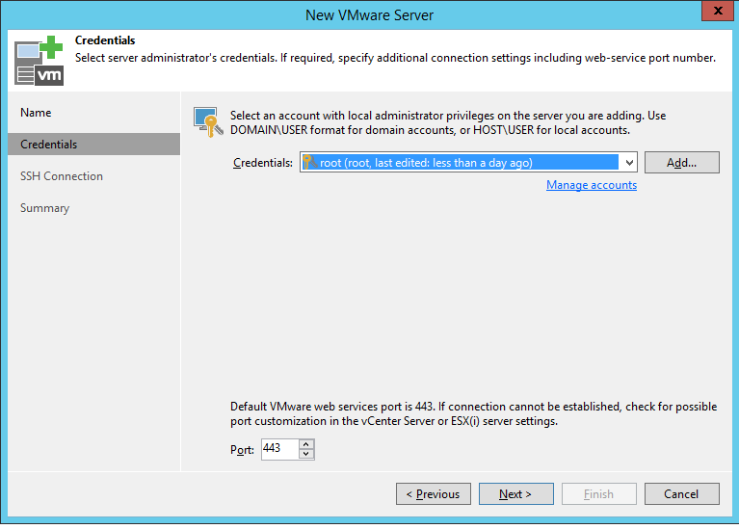Image resolution: width=739 pixels, height=529 pixels.
Task: Click the Default VMware web services port note
Action: 474,413
